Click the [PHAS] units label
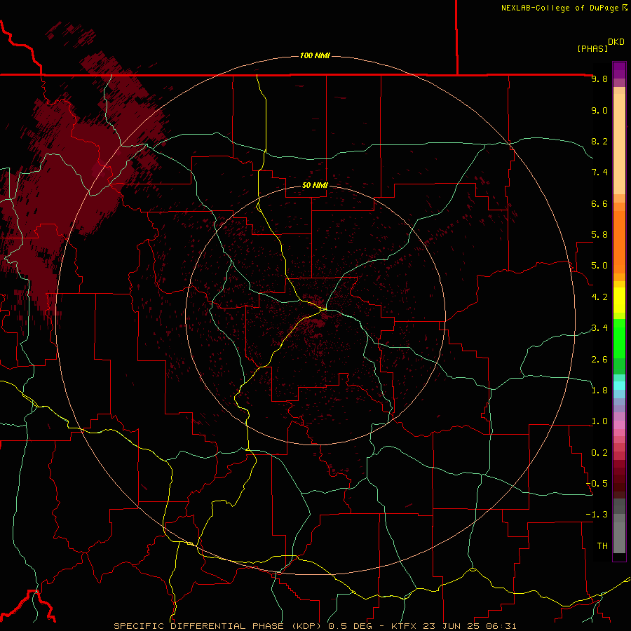 592,48
